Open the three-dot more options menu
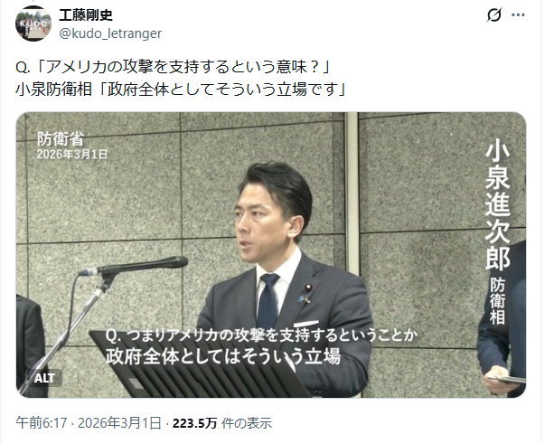Viewport: 545px width, 444px height. [x=518, y=15]
